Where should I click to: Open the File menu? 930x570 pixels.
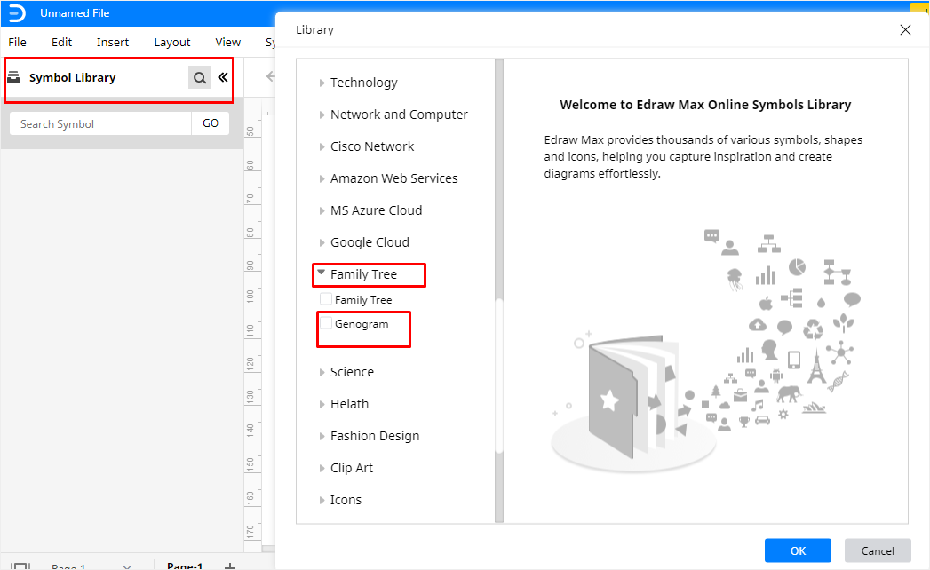(17, 42)
